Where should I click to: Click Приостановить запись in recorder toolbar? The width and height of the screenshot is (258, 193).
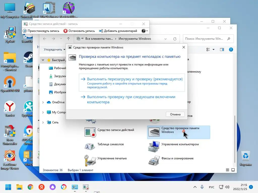click(41, 31)
